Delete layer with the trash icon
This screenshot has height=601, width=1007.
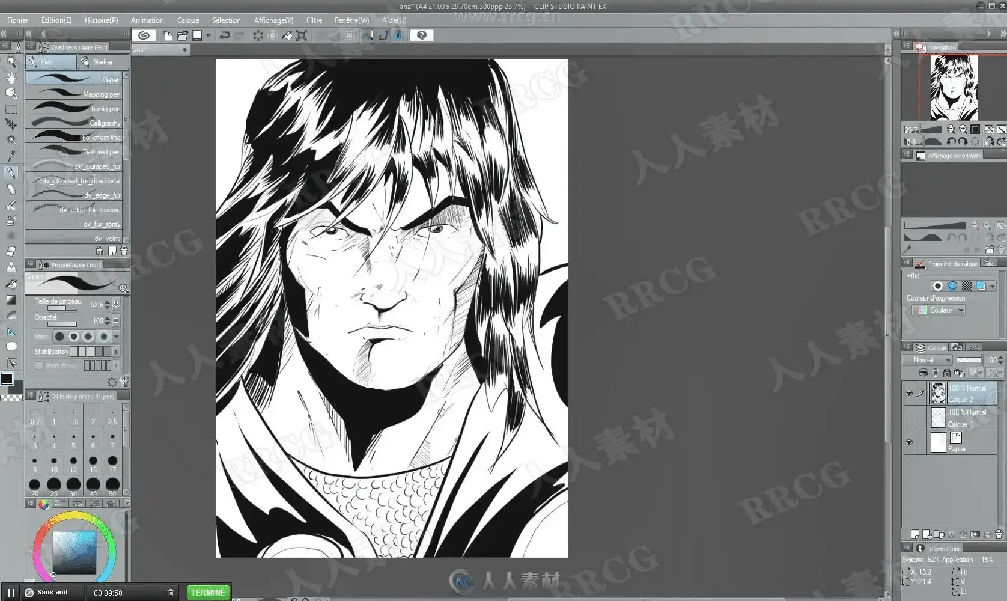[999, 534]
